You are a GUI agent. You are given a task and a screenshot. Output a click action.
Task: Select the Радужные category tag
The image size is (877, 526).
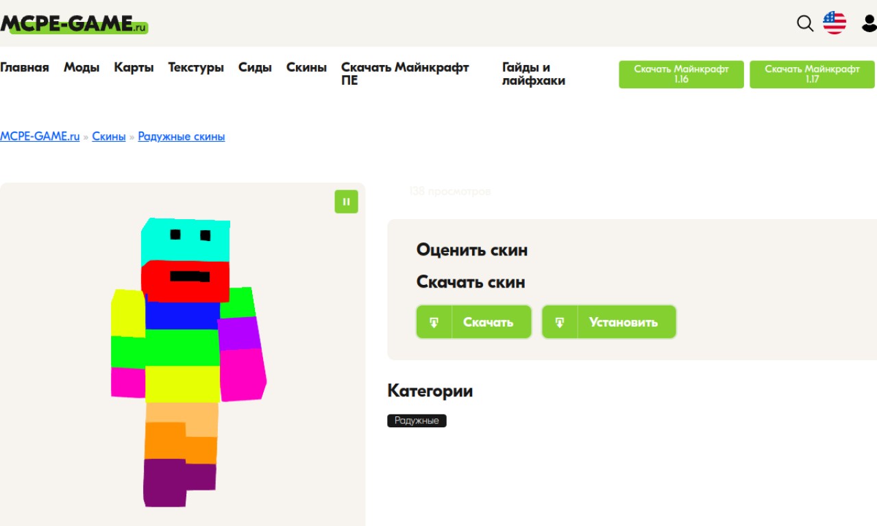click(x=417, y=421)
